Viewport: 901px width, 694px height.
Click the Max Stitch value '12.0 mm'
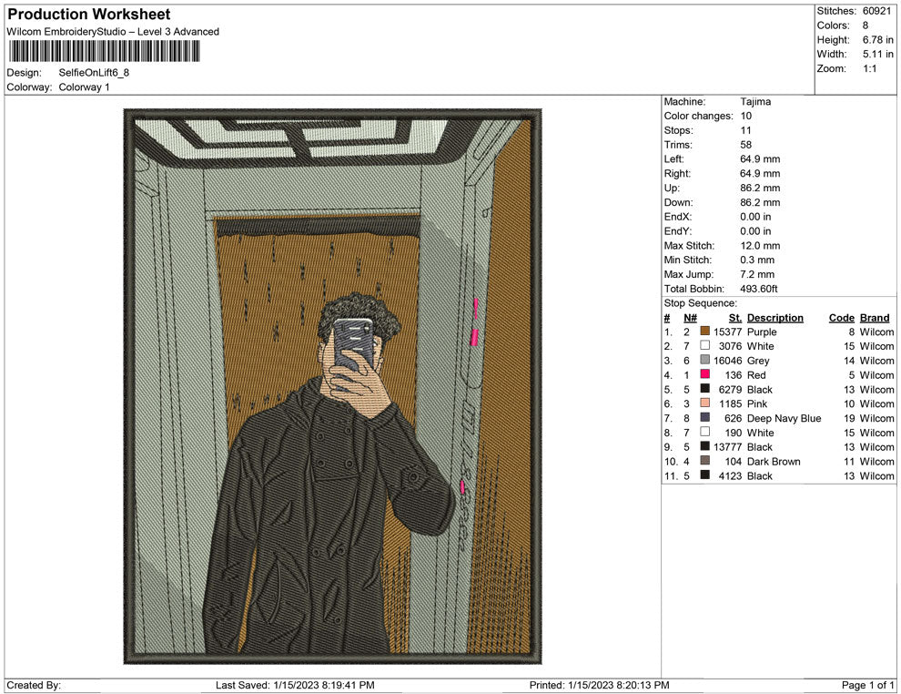pyautogui.click(x=760, y=246)
